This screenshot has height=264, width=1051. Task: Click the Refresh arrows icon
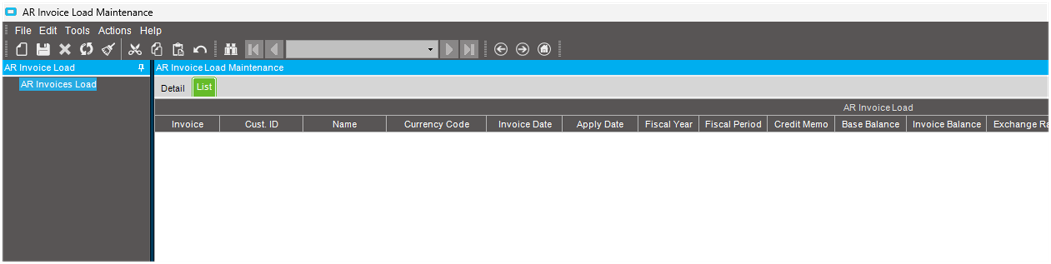click(86, 49)
